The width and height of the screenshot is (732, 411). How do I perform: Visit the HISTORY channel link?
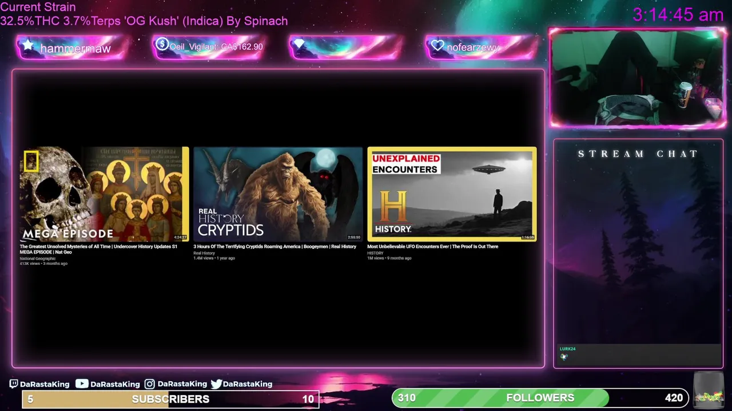[375, 253]
